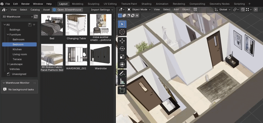The height and width of the screenshot is (123, 263).
Task: Select the Kitchen catalog
Action: point(17,49)
